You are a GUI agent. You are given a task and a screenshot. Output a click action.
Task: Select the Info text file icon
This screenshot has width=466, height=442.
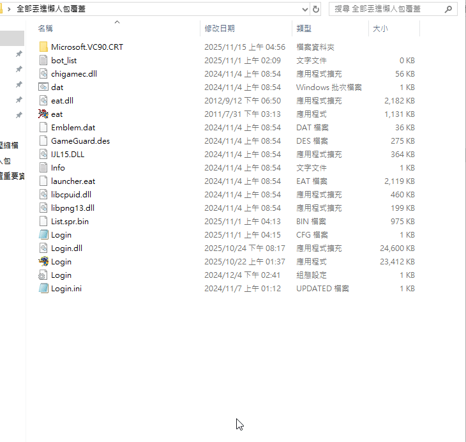(x=43, y=167)
